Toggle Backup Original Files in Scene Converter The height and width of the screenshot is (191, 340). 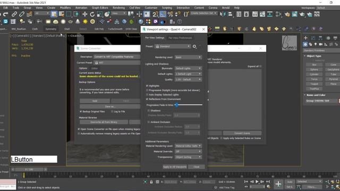[81, 111]
